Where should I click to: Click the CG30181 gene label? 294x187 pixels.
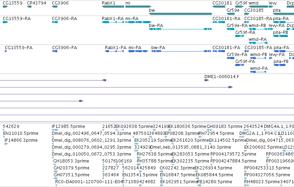point(222,3)
